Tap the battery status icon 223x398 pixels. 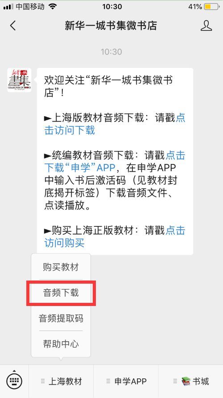click(212, 7)
